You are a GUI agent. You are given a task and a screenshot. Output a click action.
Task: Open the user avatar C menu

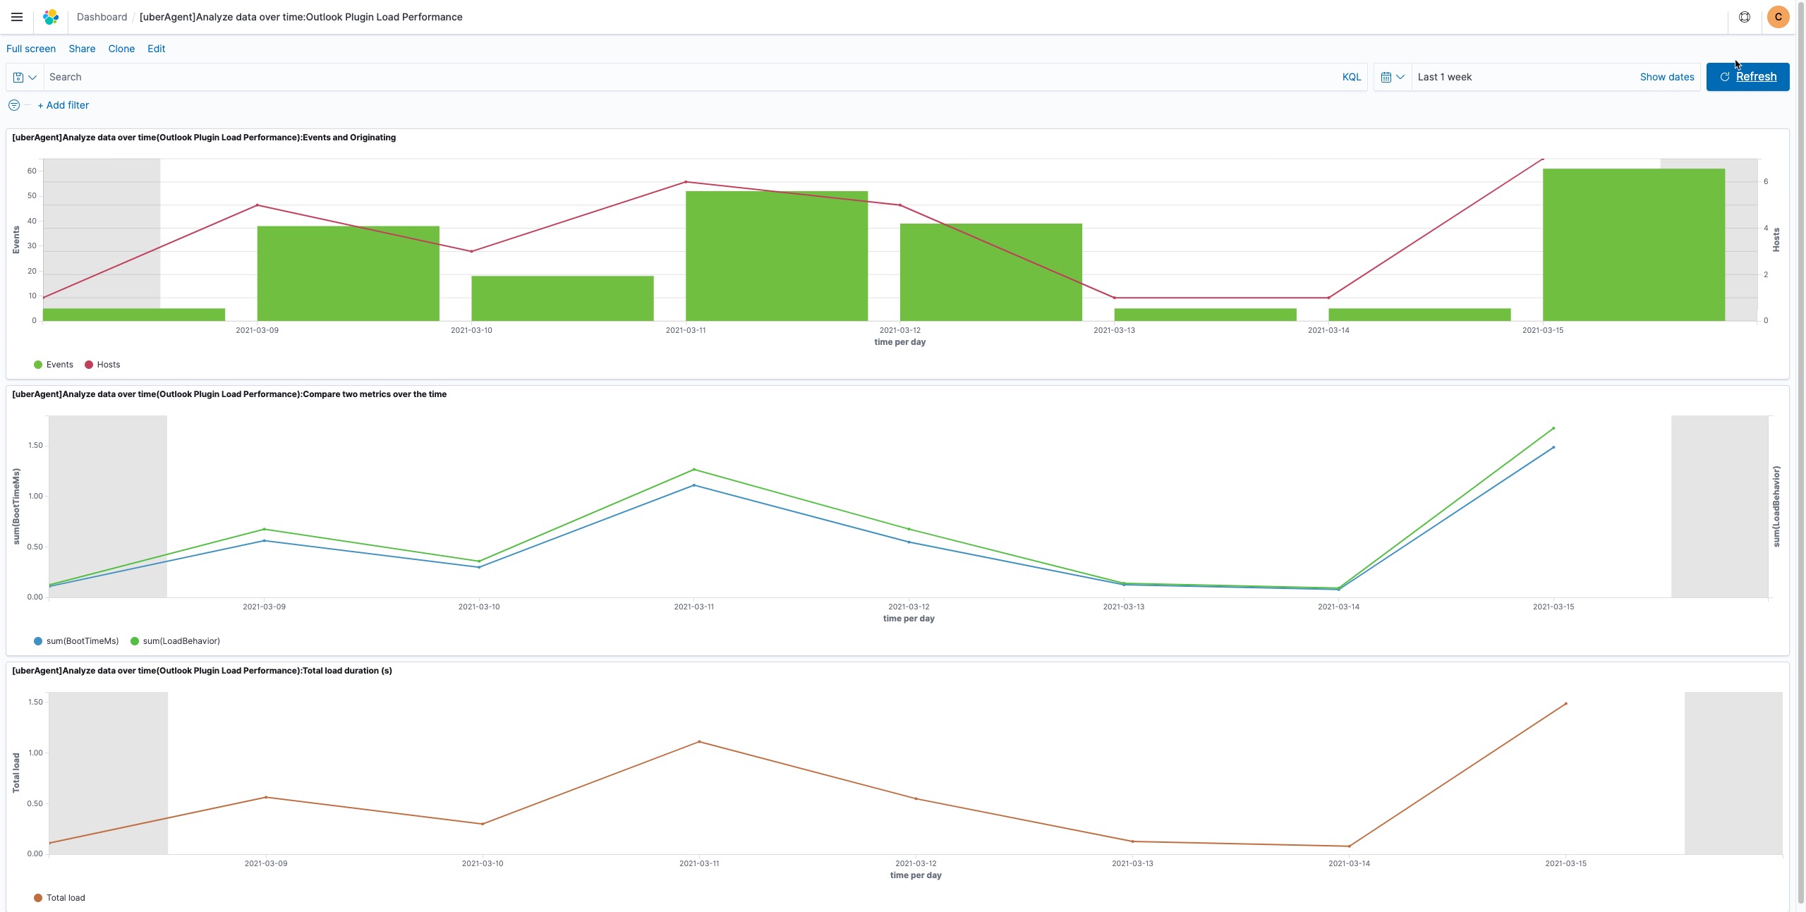[1778, 17]
